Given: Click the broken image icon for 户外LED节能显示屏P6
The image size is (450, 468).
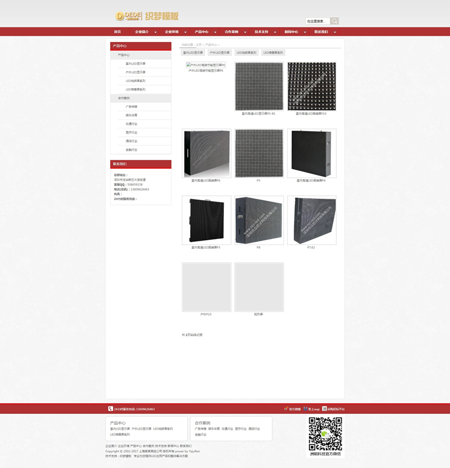Looking at the screenshot, I should [188, 65].
